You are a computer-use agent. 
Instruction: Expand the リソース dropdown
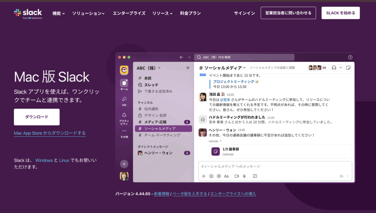[x=162, y=14]
